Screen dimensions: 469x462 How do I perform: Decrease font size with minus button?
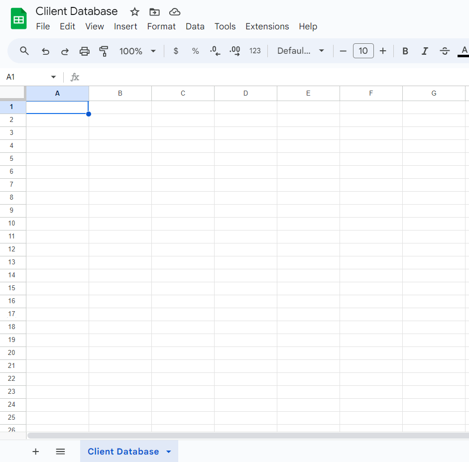coord(343,51)
